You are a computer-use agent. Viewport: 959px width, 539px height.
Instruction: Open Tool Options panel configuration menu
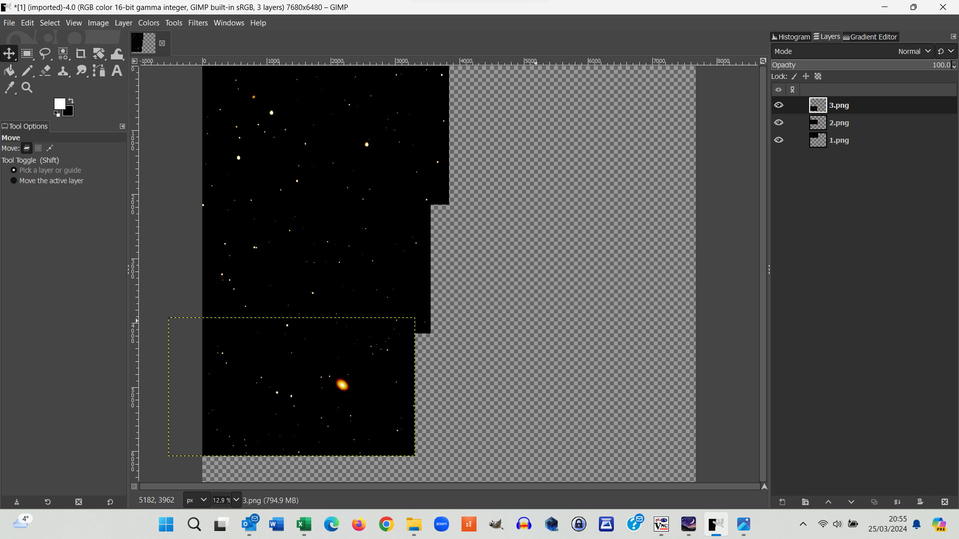click(122, 126)
